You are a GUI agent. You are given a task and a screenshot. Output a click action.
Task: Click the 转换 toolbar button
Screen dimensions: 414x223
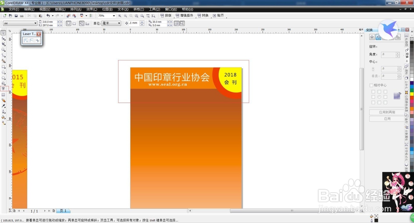click(203, 16)
